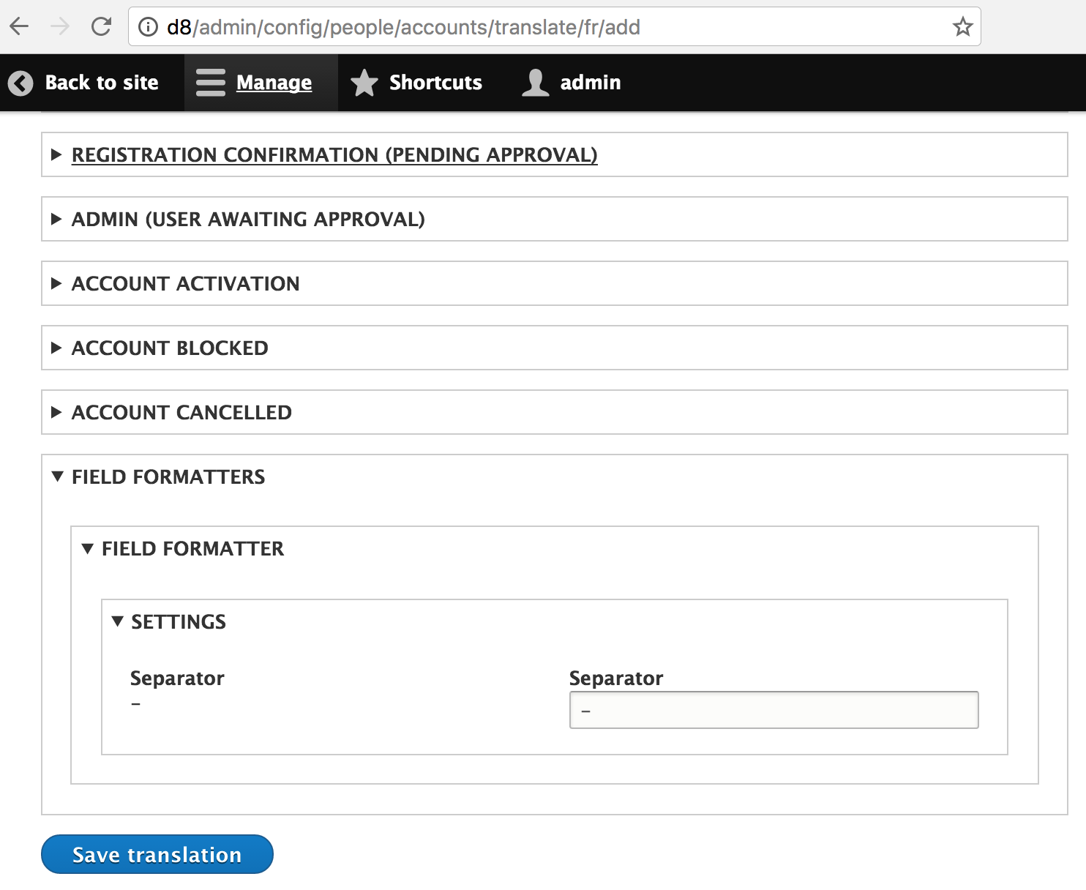Click the site info icon in address bar
1086x890 pixels.
[x=148, y=27]
